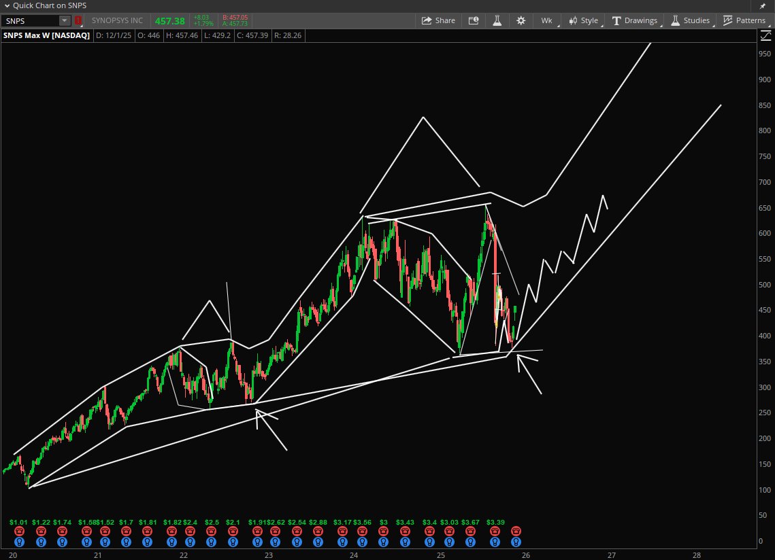Click the SNPS symbol input field
The image size is (775, 560).
point(30,21)
